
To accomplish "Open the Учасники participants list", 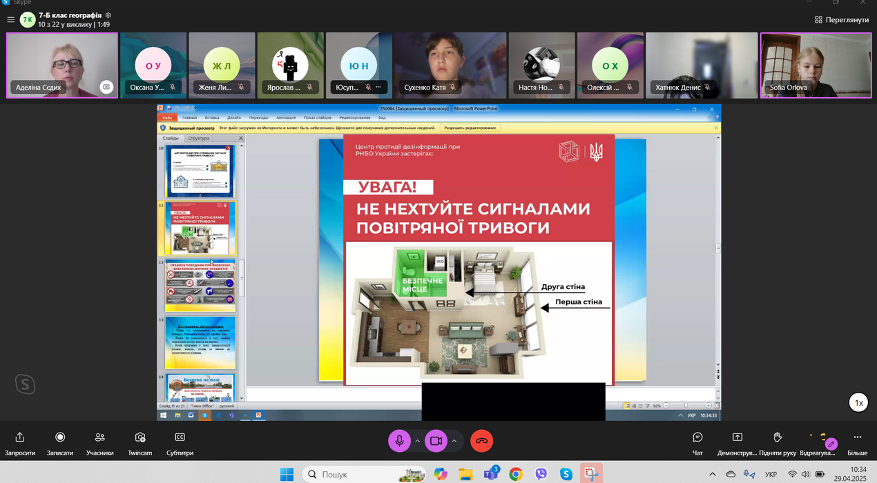I will pyautogui.click(x=100, y=437).
